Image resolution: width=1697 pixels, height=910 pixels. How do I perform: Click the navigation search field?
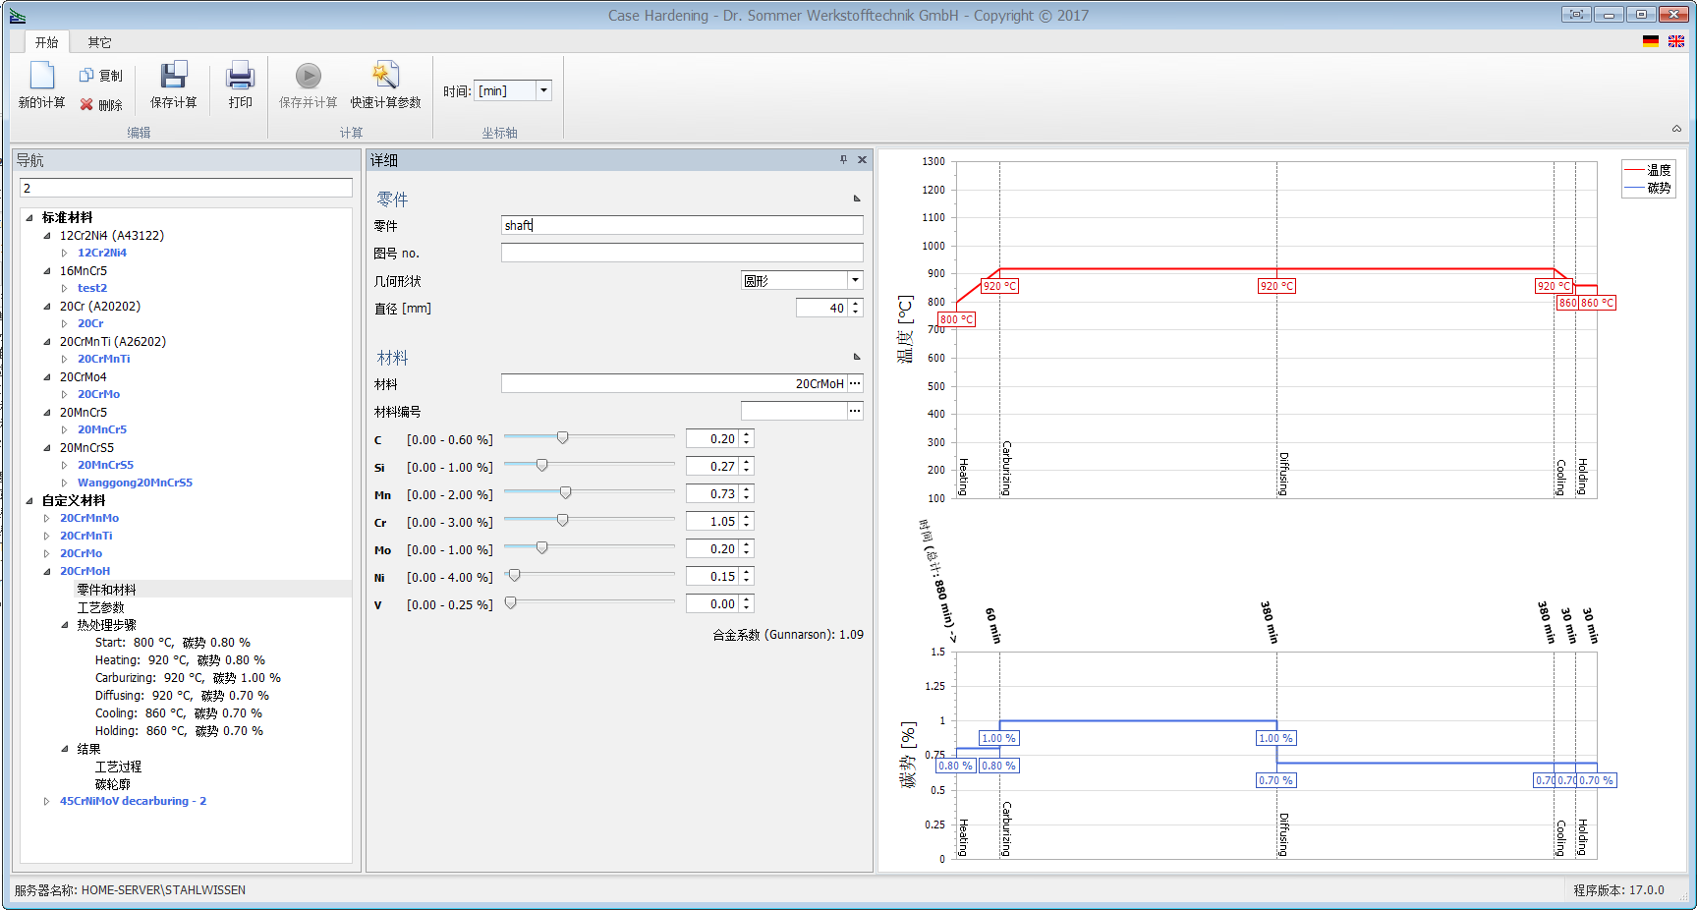186,188
